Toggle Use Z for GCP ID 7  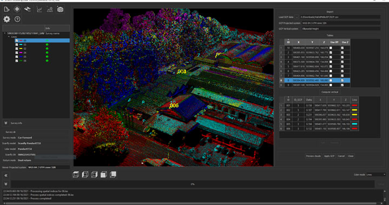tap(342, 76)
